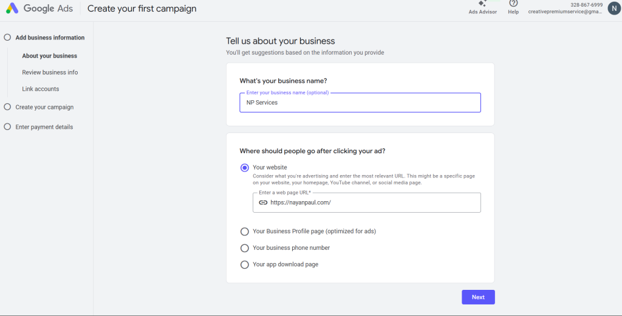Click the Add business information step circle
The height and width of the screenshot is (316, 622).
coord(7,38)
